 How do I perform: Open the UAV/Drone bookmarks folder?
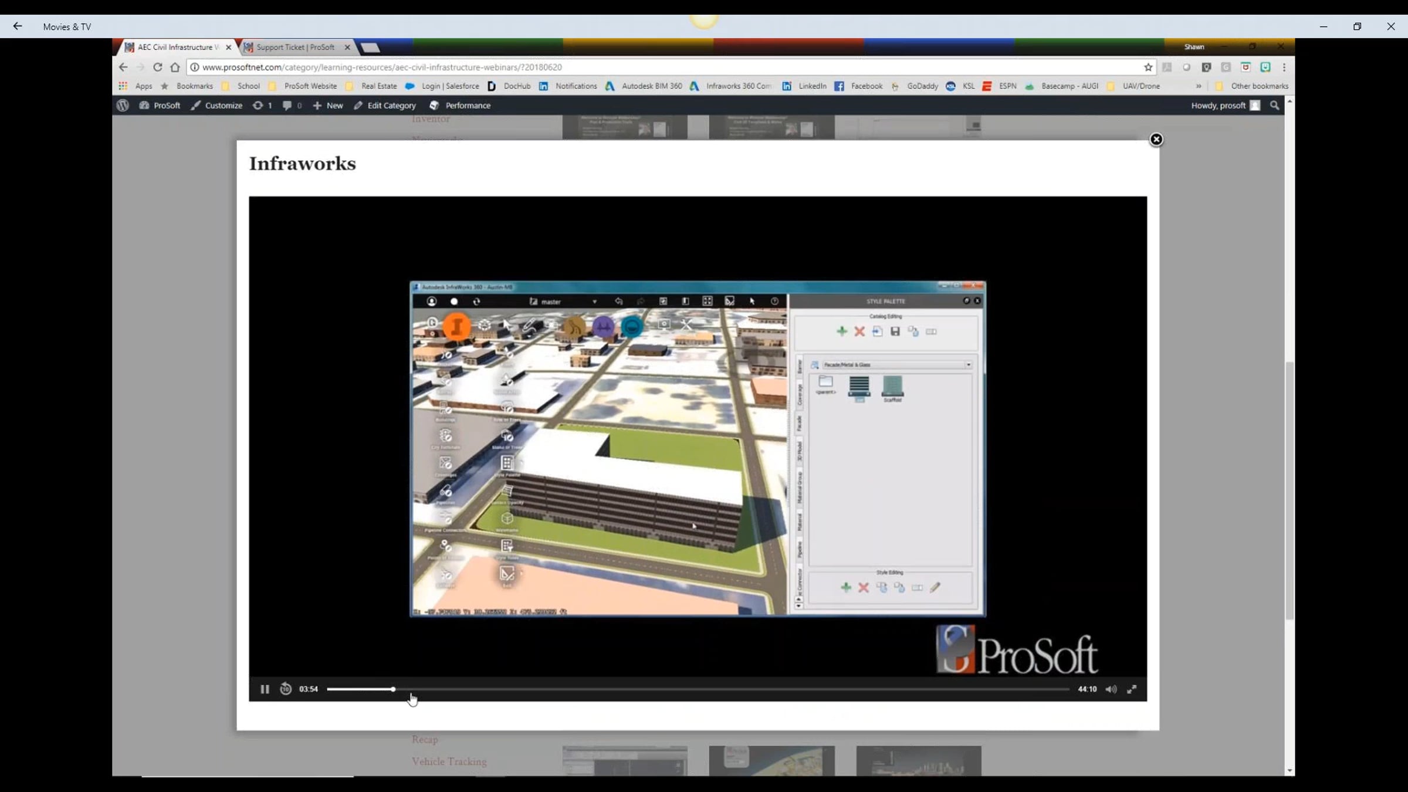1133,86
